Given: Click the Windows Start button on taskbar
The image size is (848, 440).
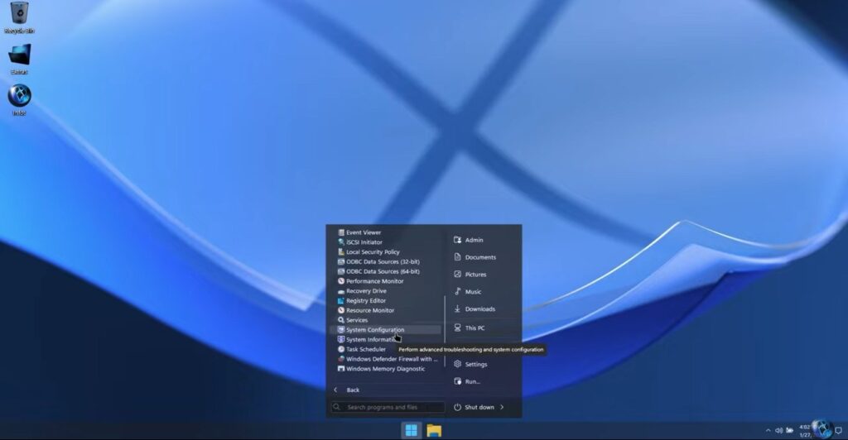Looking at the screenshot, I should (x=412, y=430).
